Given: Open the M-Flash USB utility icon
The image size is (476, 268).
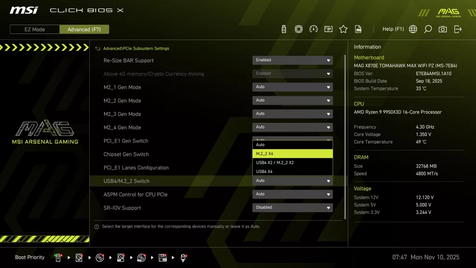Looking at the screenshot, I should (x=283, y=29).
